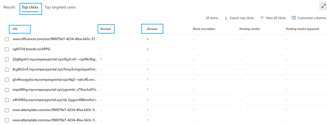Sort by the URL column header
Viewport: 327px width, 125px height.
coord(15,29)
